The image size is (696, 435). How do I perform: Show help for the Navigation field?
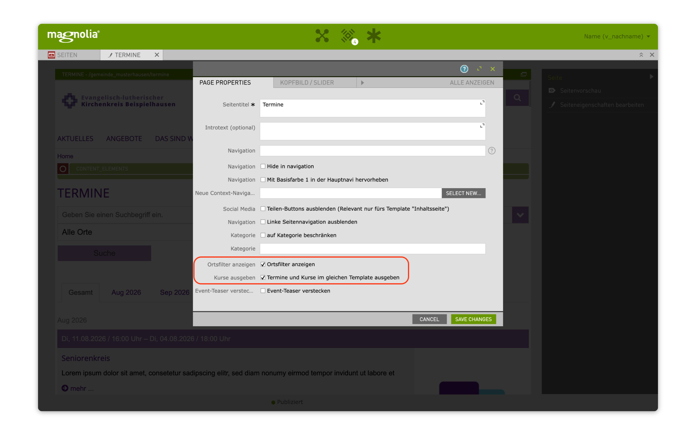[x=492, y=151]
